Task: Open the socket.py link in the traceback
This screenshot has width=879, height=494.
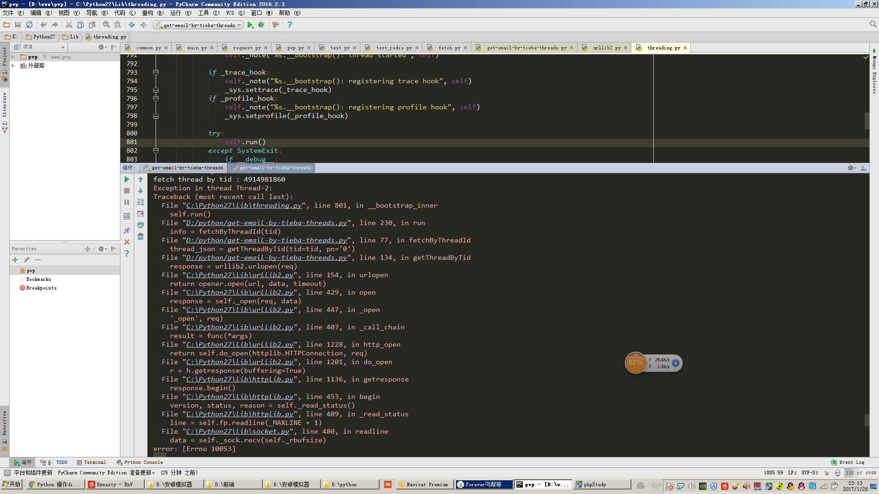Action: tap(238, 431)
